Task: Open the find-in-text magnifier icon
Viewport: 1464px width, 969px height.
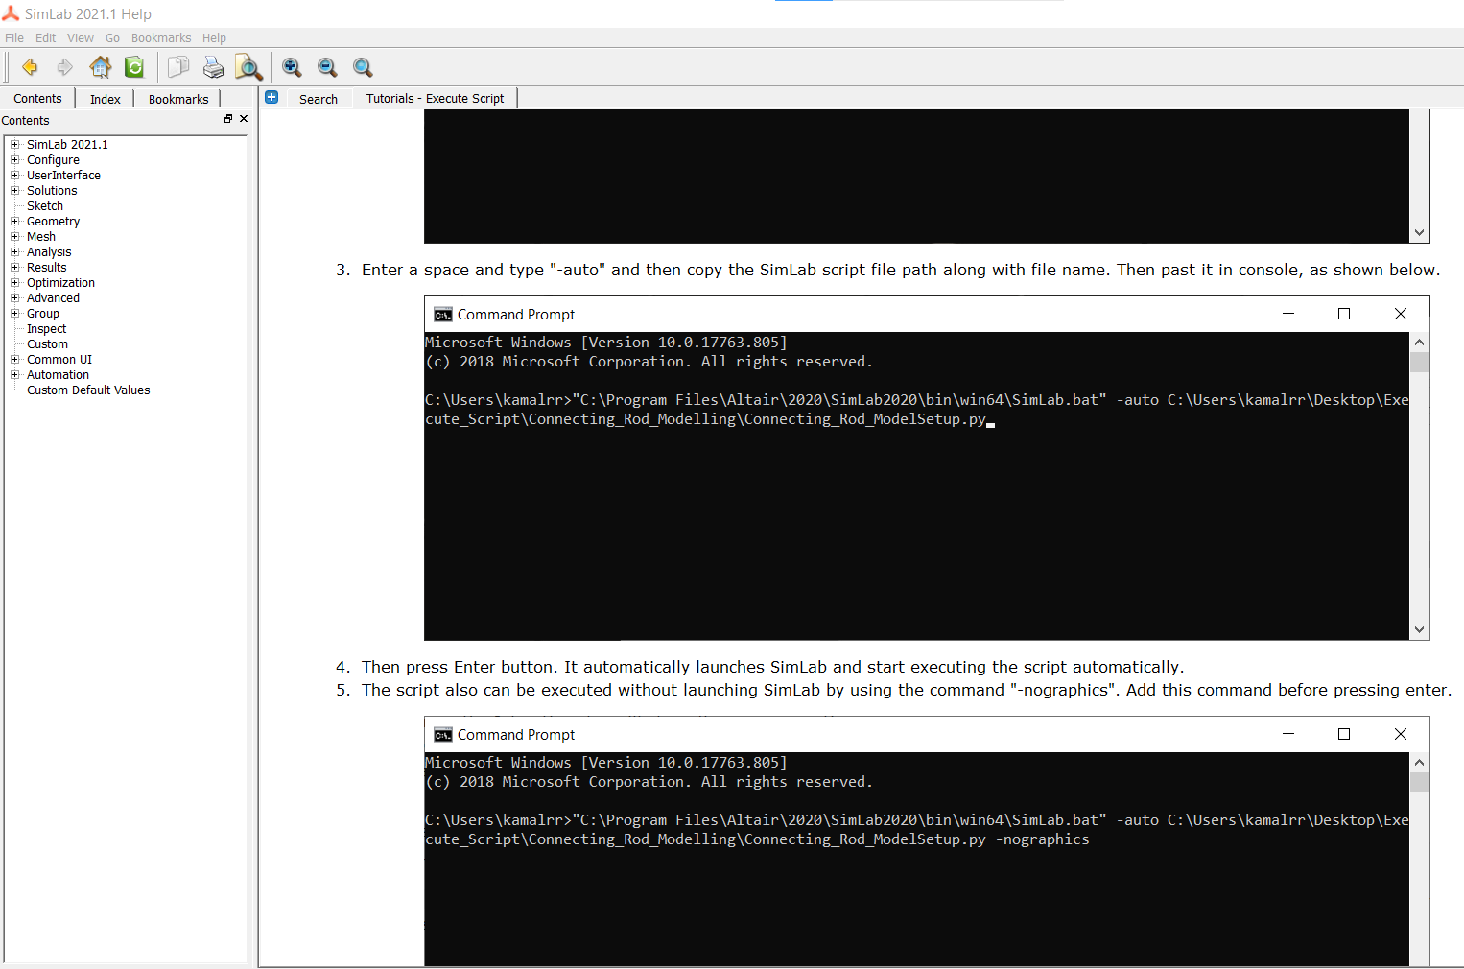Action: pos(248,67)
